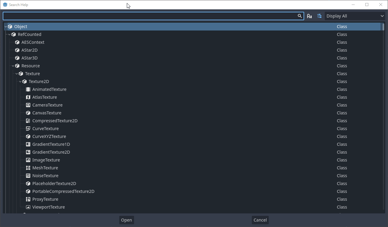Image resolution: width=388 pixels, height=227 pixels.
Task: Click the CameraTexture class icon
Action: pyautogui.click(x=28, y=105)
